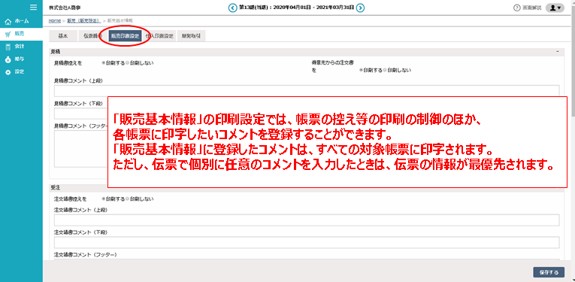Collapse the 見積 section with minus button

point(558,52)
